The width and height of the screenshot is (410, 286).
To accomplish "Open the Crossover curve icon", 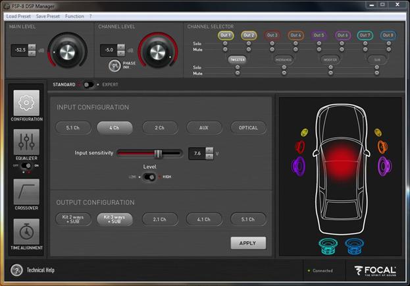I will [26, 191].
